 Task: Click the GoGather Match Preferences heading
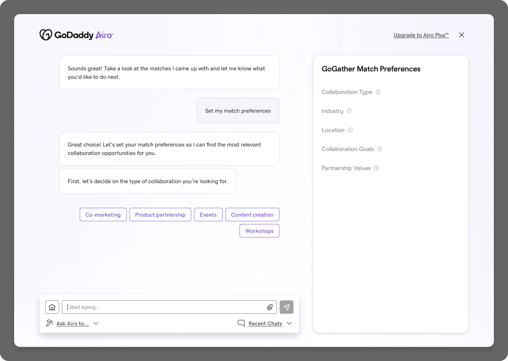pyautogui.click(x=371, y=69)
